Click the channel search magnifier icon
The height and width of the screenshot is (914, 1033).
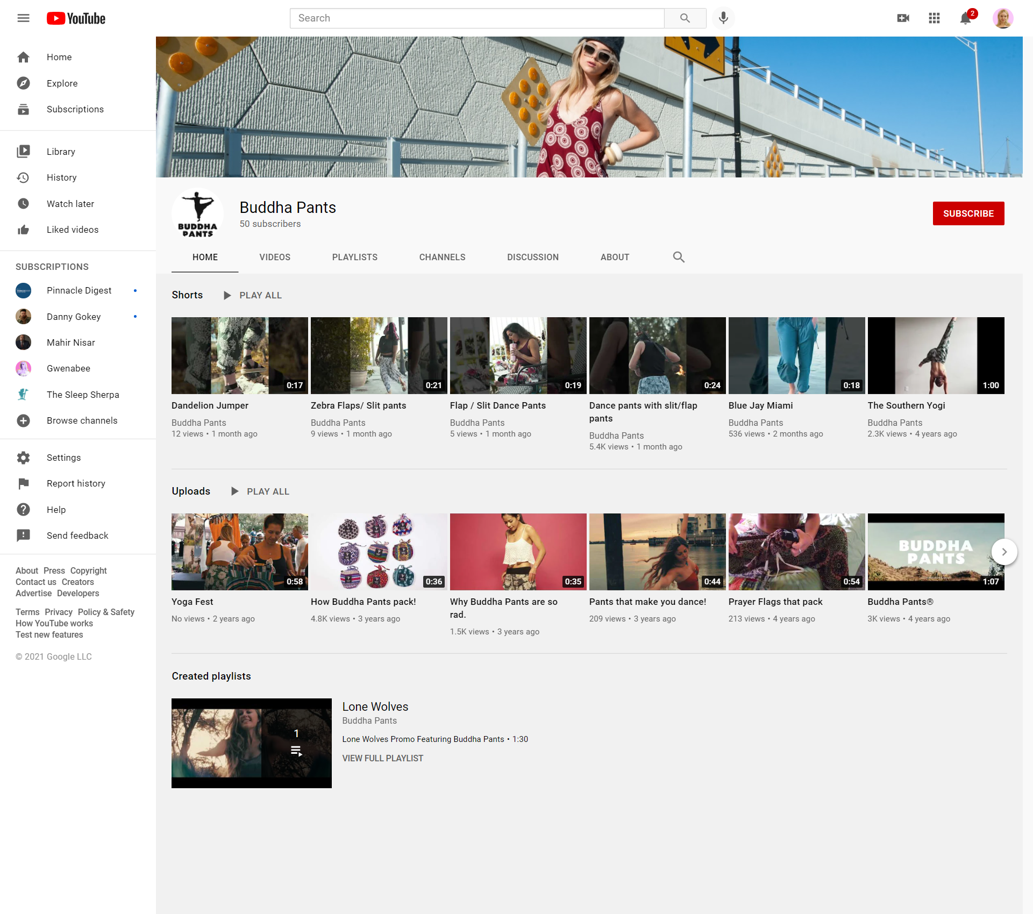[x=679, y=257]
